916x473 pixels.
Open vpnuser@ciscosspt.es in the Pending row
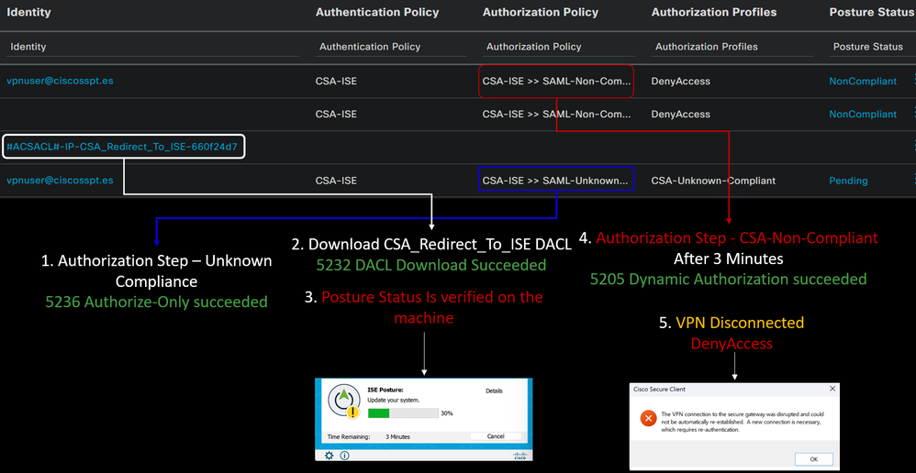(x=61, y=181)
